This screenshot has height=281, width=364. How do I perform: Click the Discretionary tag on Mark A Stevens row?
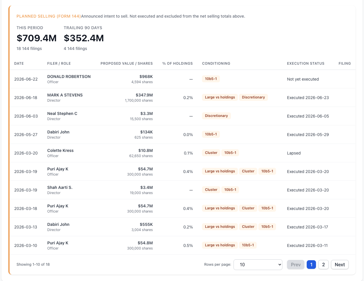(253, 97)
